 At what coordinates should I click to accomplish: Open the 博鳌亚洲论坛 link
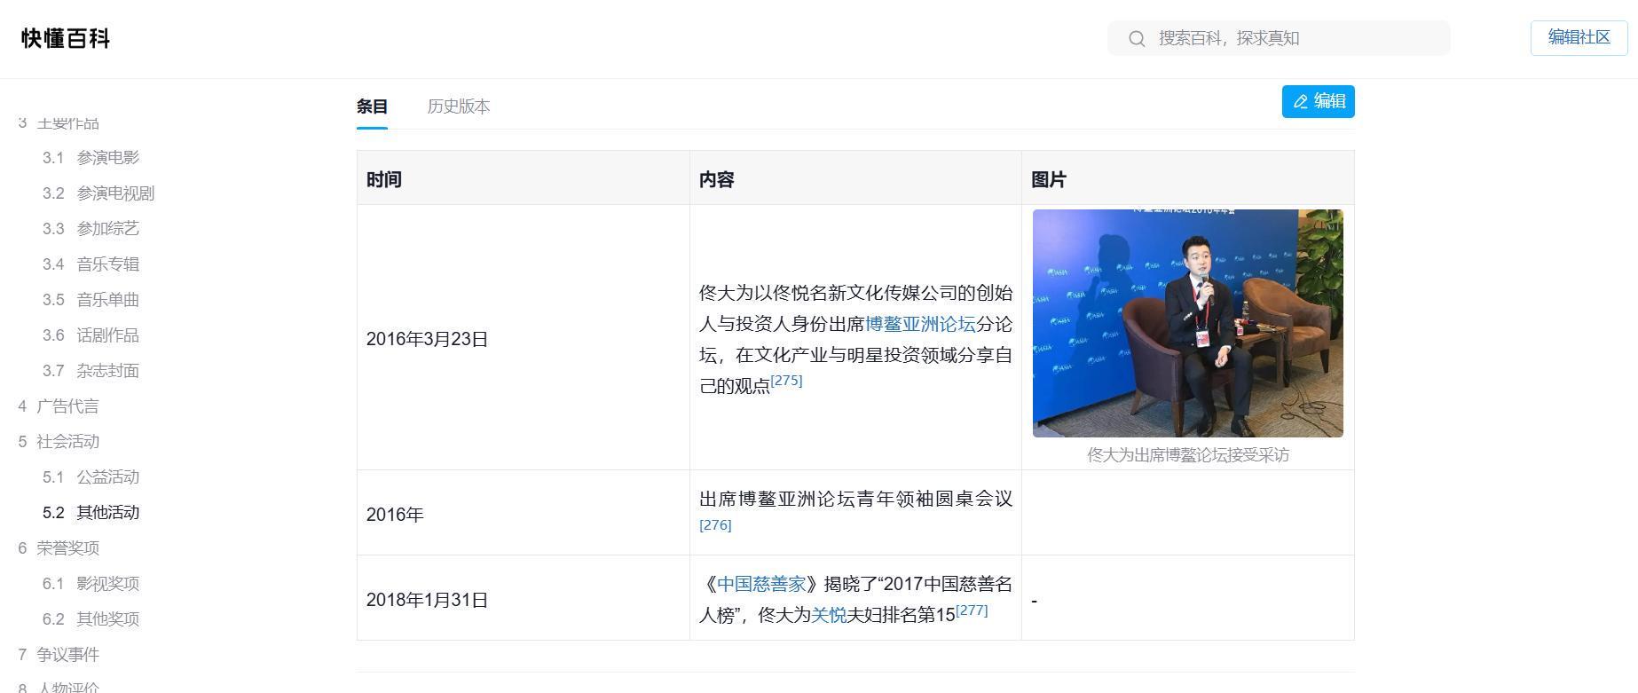[920, 324]
